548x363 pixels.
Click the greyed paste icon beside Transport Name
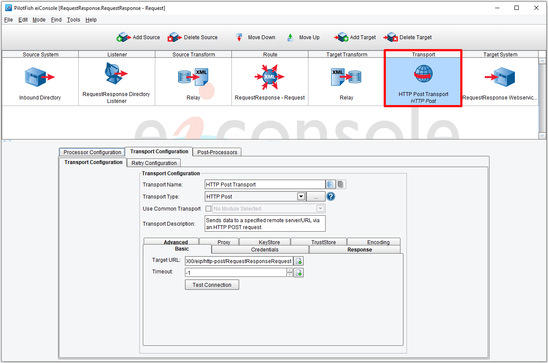tap(341, 184)
